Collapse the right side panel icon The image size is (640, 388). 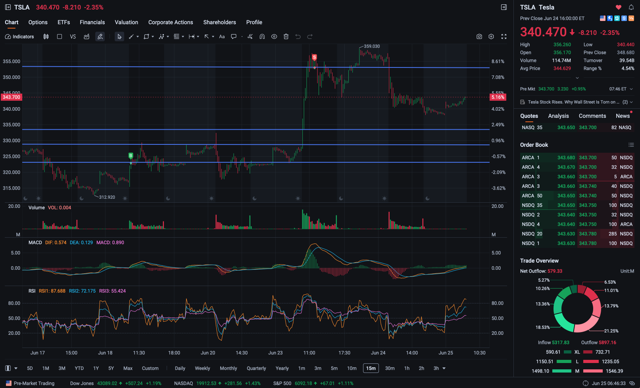point(504,7)
